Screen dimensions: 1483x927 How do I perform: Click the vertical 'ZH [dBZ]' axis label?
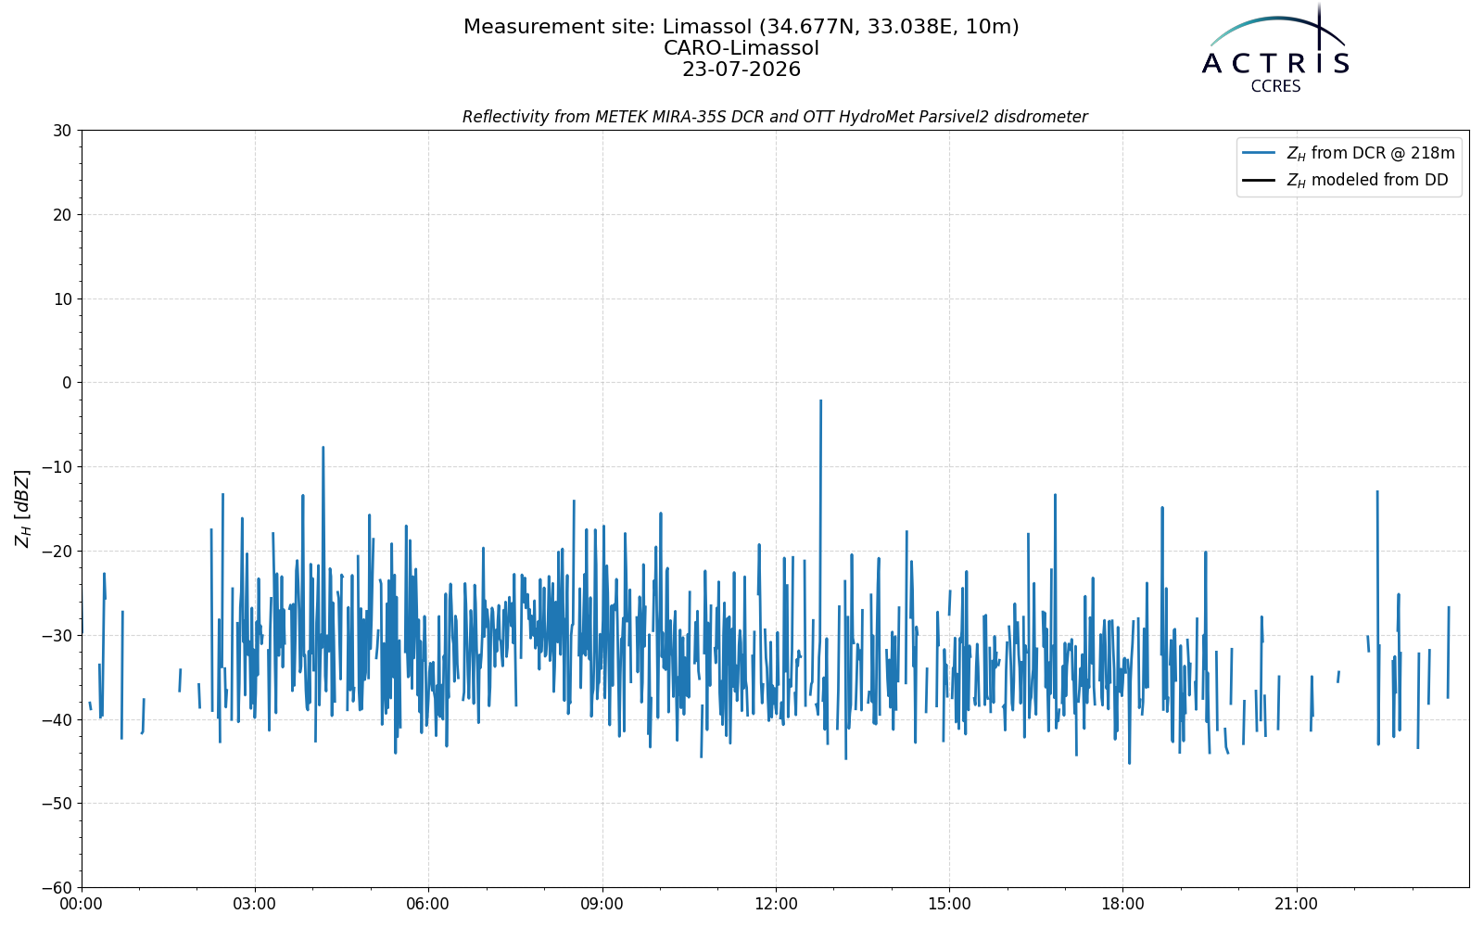[22, 508]
